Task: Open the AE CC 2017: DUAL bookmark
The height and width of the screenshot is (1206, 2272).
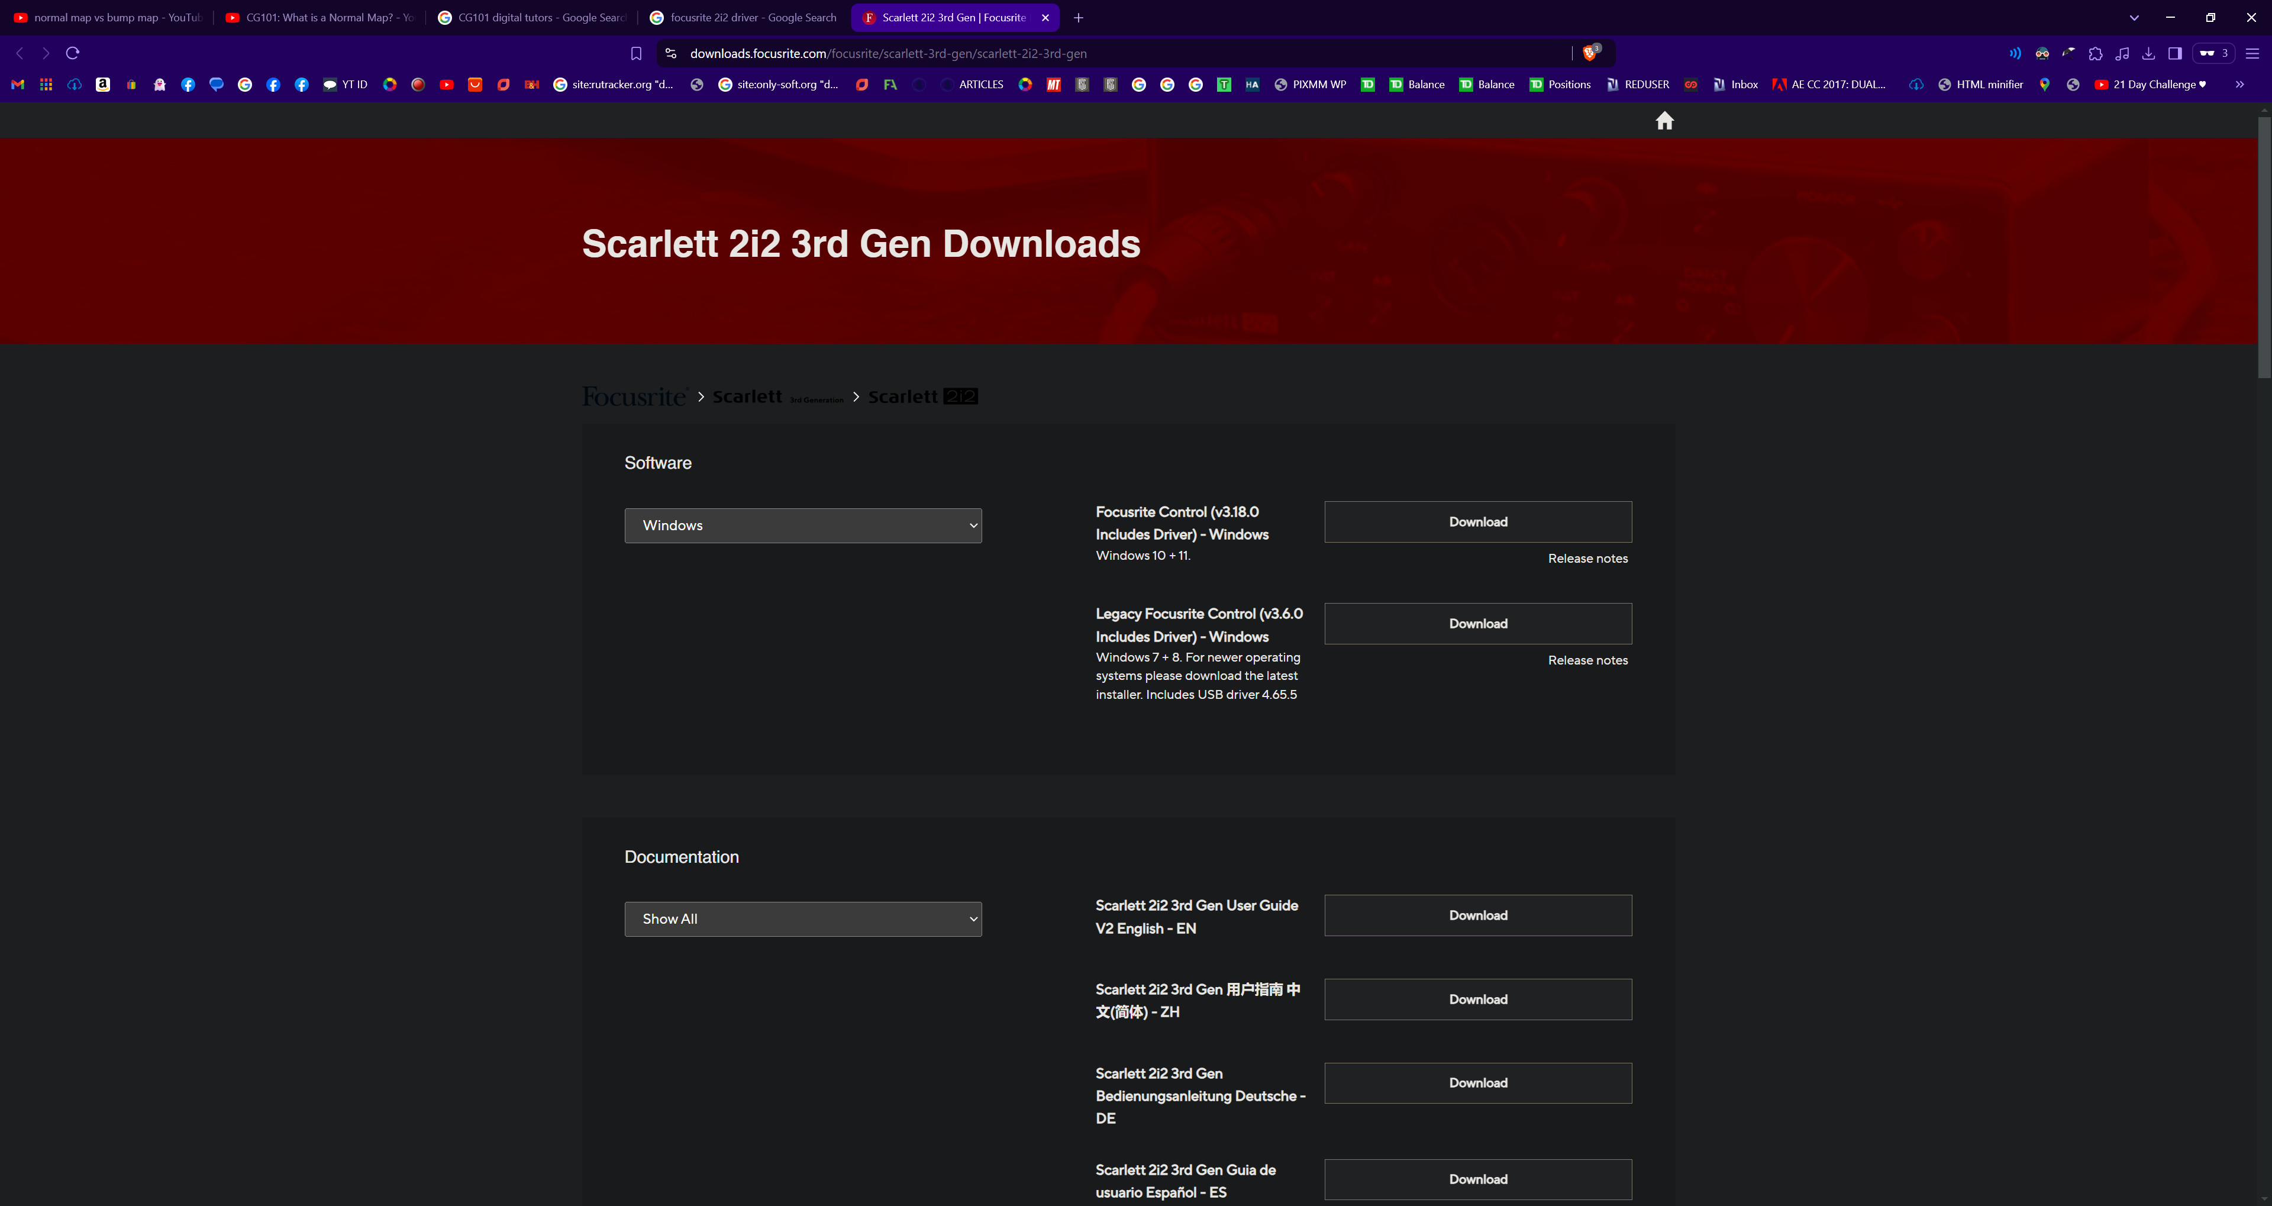Action: point(1829,85)
